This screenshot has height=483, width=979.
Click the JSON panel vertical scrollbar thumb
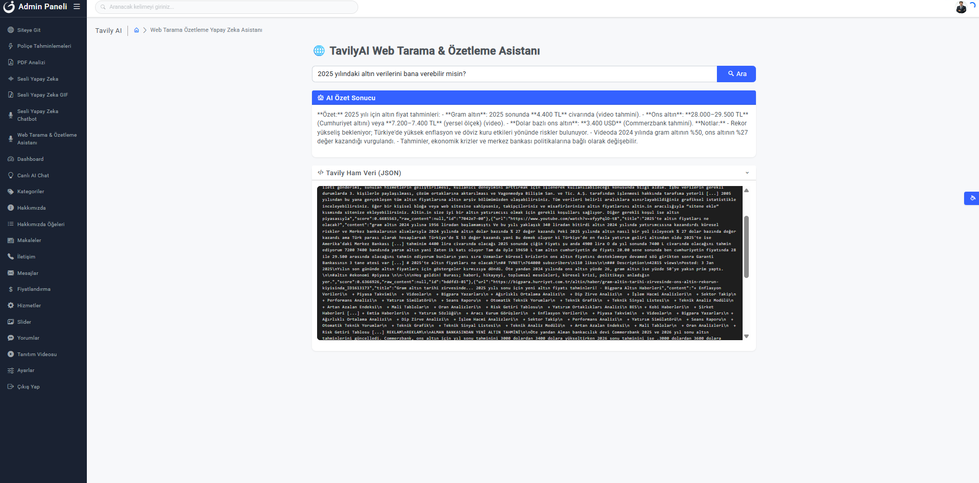click(x=746, y=247)
